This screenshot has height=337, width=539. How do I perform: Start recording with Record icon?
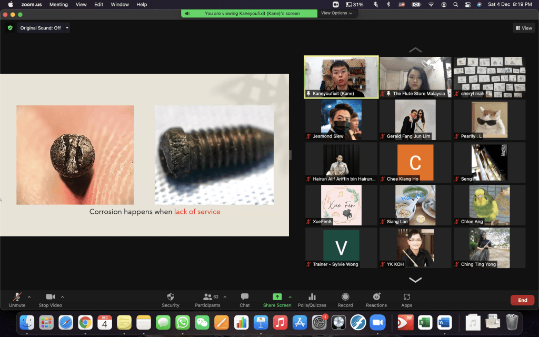[345, 297]
